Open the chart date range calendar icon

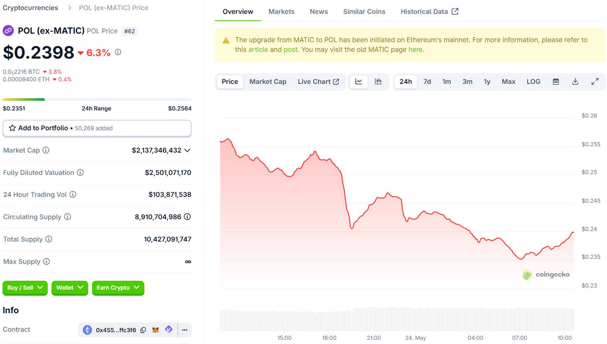pyautogui.click(x=556, y=81)
